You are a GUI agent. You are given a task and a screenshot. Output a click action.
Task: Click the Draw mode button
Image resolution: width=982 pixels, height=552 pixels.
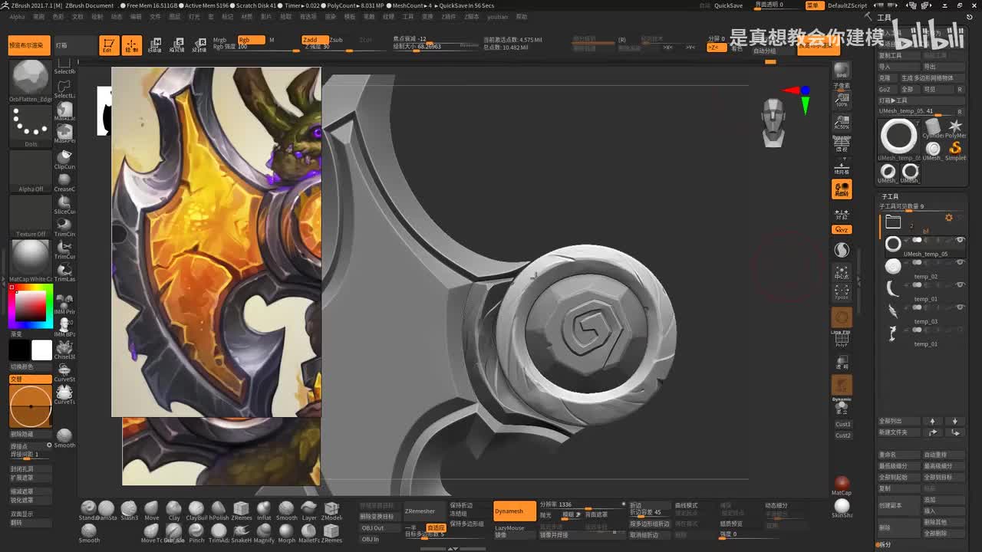click(132, 45)
